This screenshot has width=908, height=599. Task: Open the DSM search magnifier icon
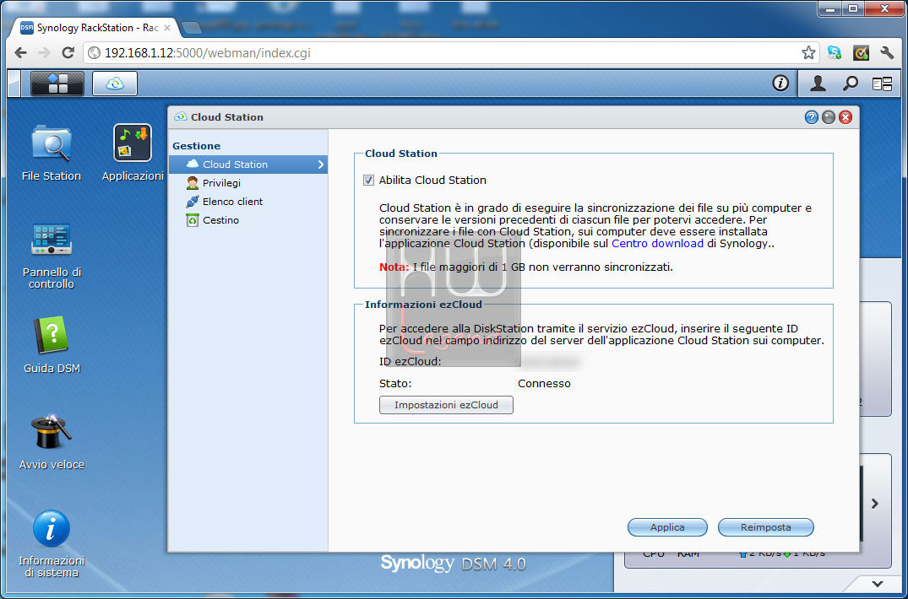click(850, 84)
